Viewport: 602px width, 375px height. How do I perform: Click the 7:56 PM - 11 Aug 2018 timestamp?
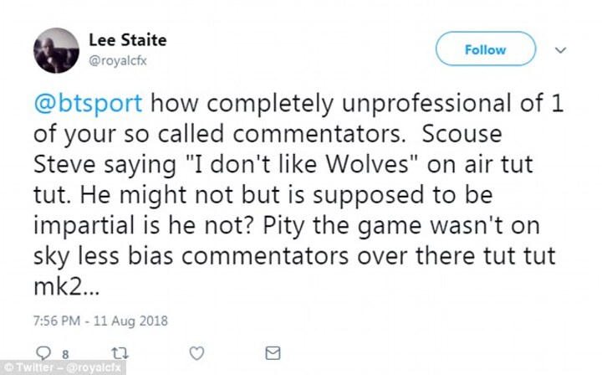[x=100, y=321]
